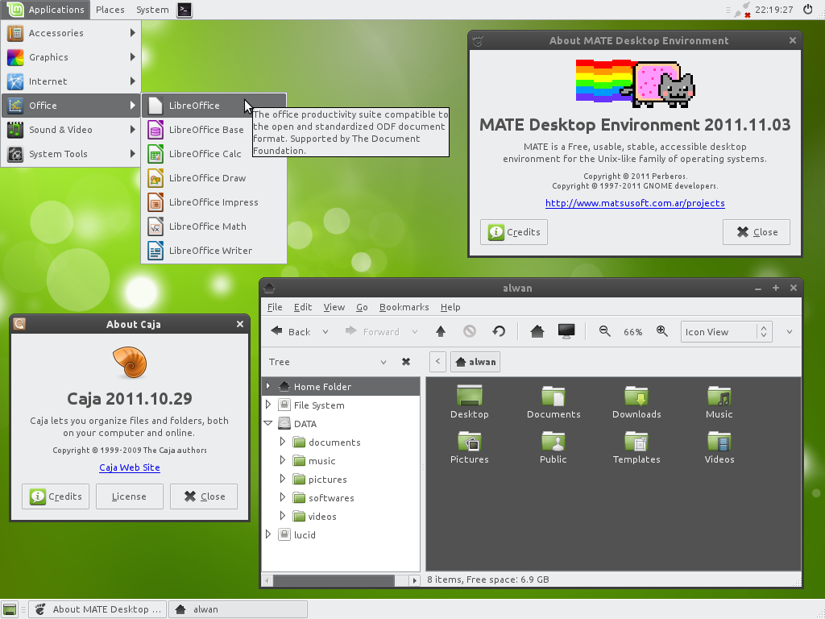The height and width of the screenshot is (619, 825).
Task: Select the Videos folder icon
Action: pyautogui.click(x=719, y=447)
